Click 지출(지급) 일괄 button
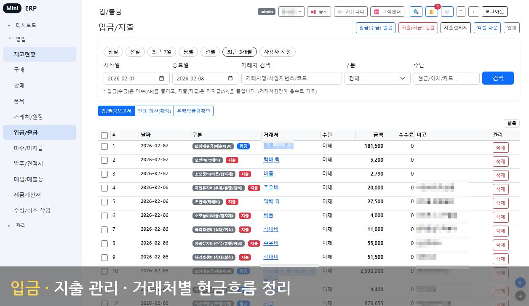The image size is (529, 306). coord(418,28)
